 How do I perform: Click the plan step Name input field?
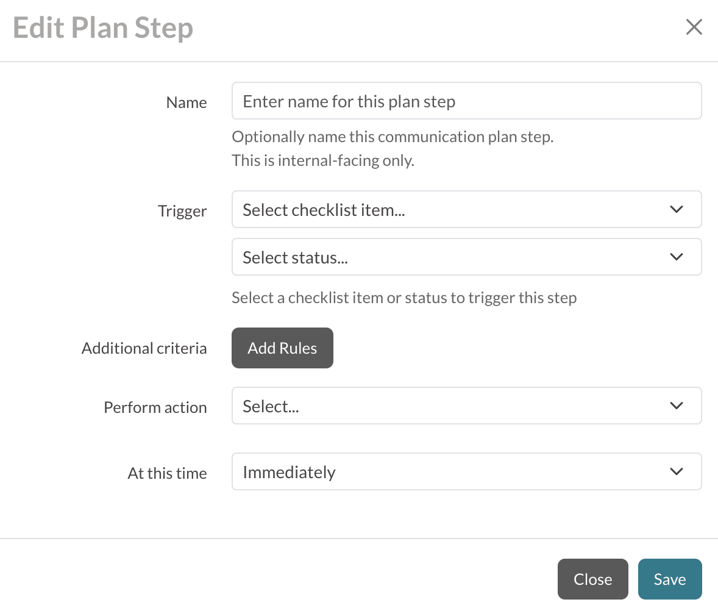tap(466, 101)
